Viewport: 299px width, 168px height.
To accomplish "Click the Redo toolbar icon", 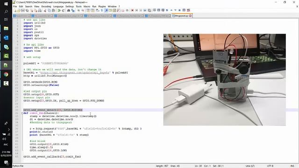I will (63, 10).
